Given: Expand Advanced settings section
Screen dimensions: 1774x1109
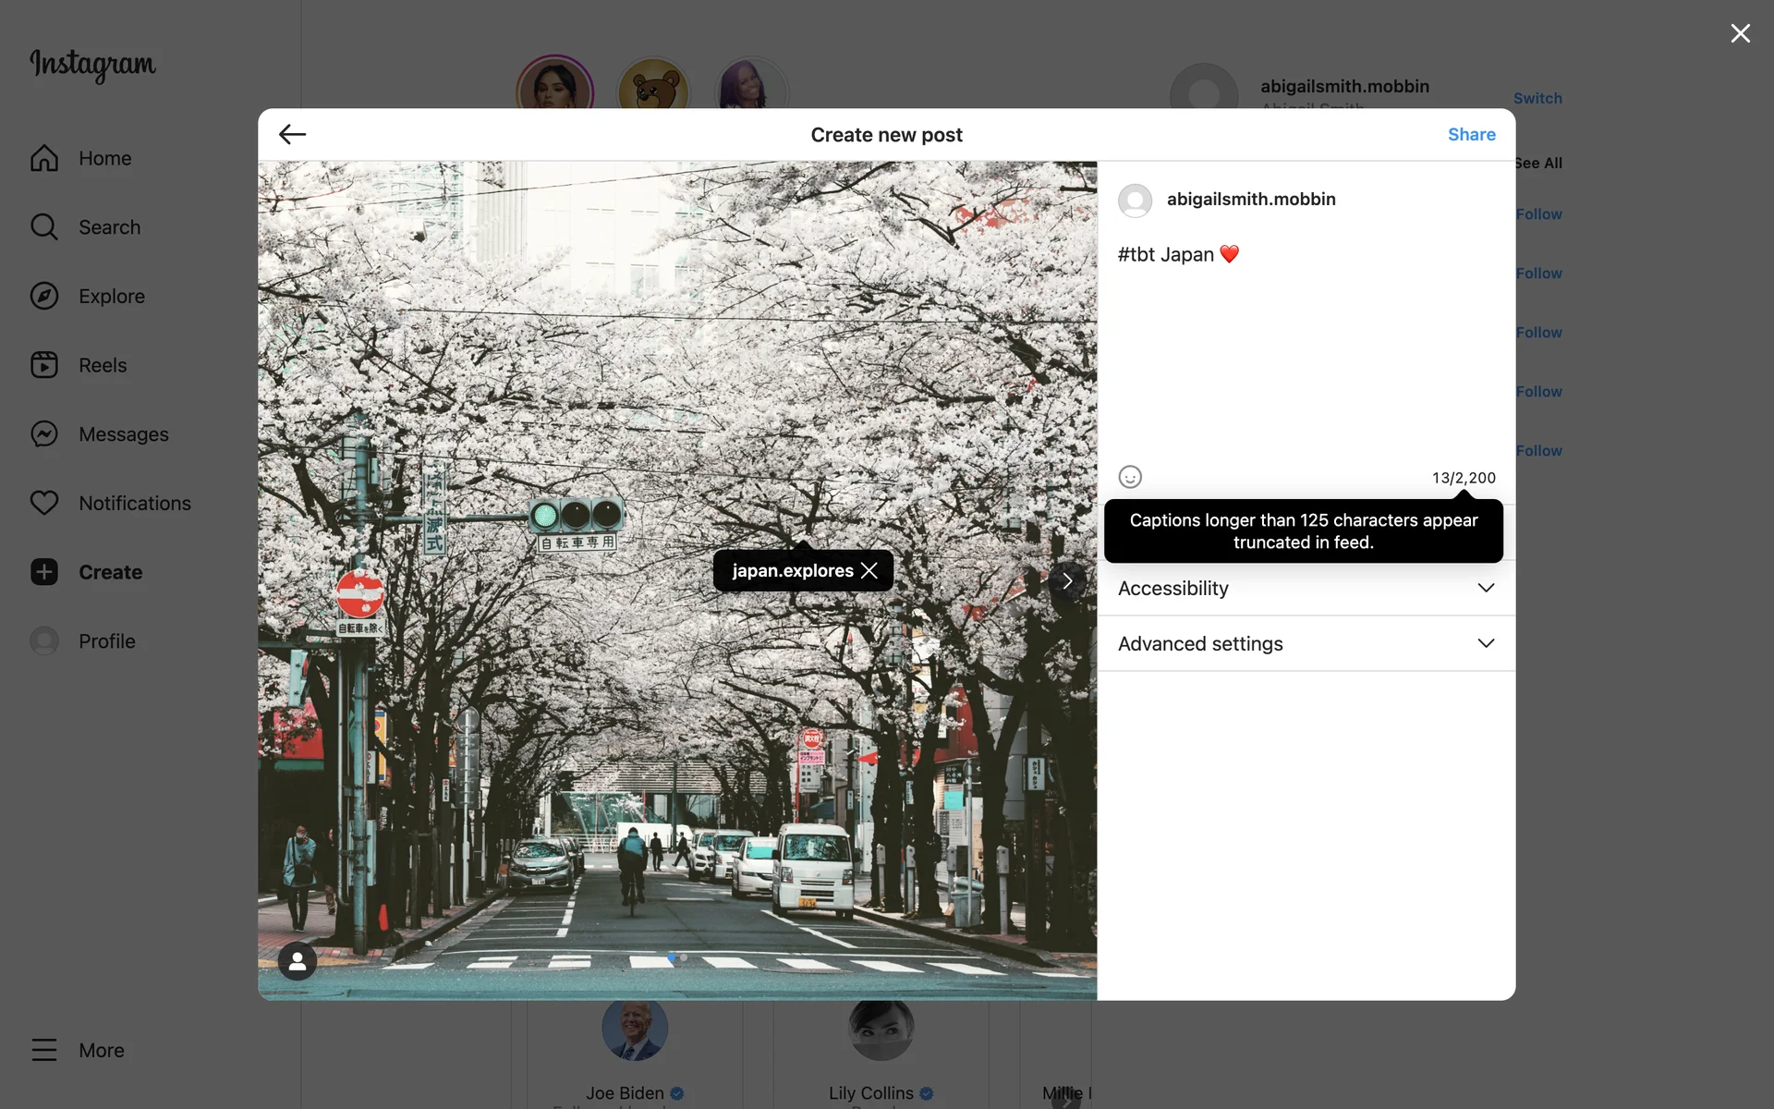Looking at the screenshot, I should click(1306, 644).
